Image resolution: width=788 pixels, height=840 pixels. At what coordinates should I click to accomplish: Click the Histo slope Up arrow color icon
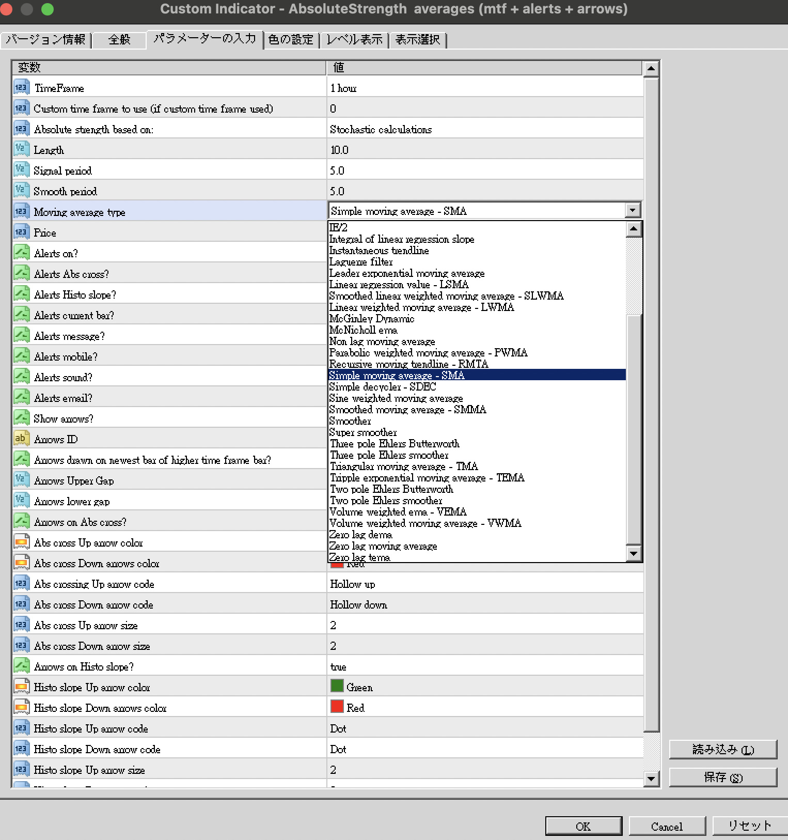point(21,687)
